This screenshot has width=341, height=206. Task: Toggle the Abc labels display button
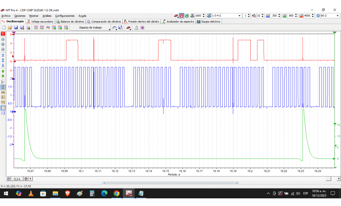click(x=3, y=92)
